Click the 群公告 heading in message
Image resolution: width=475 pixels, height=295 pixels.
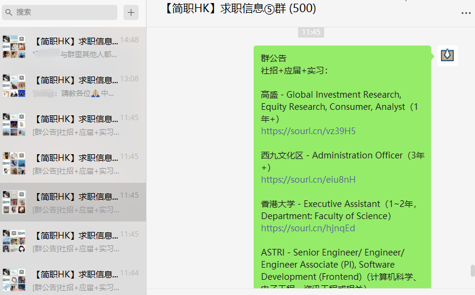[274, 58]
